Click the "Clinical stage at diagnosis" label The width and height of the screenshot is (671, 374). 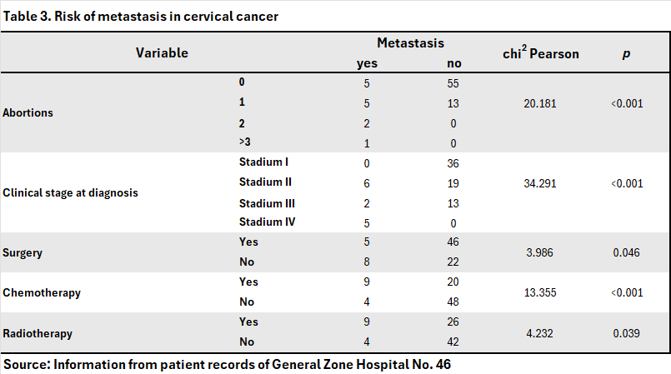click(x=71, y=192)
